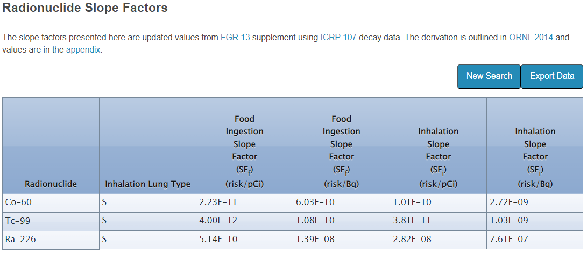Select the Tc-99 row cell
This screenshot has height=254, width=587.
[x=51, y=221]
